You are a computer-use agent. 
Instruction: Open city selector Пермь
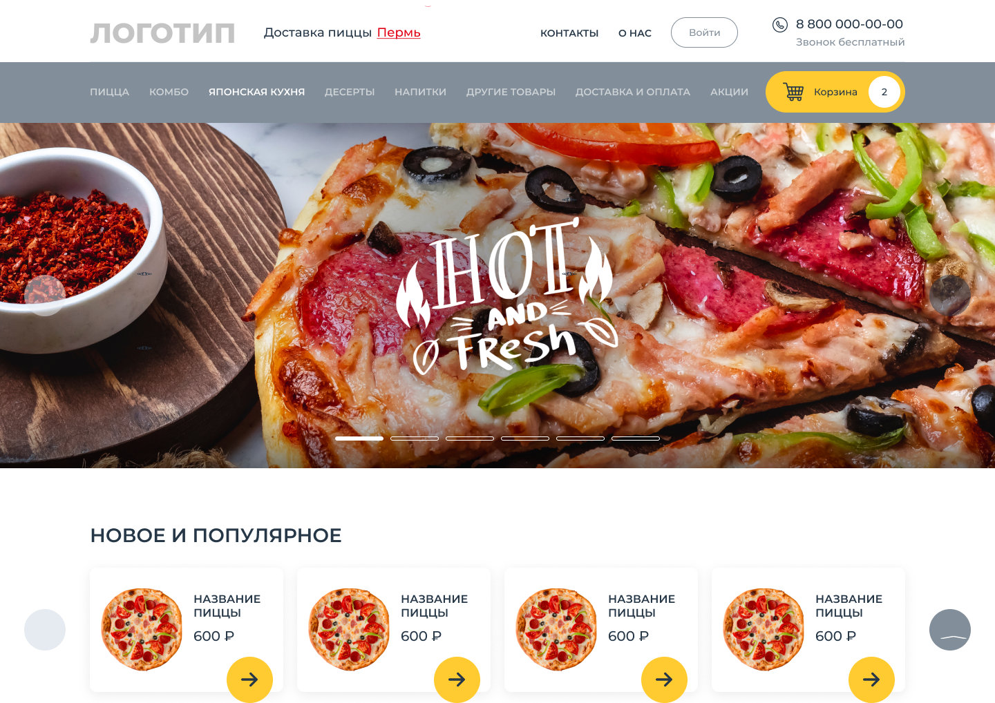click(x=399, y=32)
